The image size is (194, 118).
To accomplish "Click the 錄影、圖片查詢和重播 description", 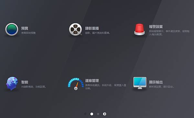I will (98, 33).
